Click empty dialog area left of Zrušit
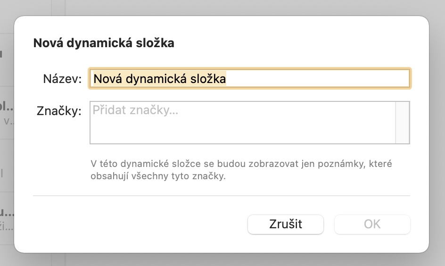445x266 pixels. [141, 224]
